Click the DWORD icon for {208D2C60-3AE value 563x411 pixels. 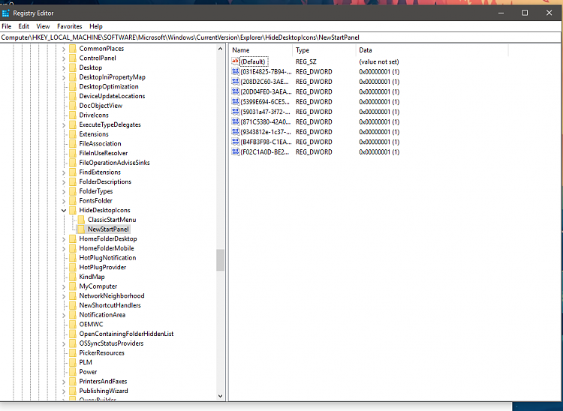[235, 82]
